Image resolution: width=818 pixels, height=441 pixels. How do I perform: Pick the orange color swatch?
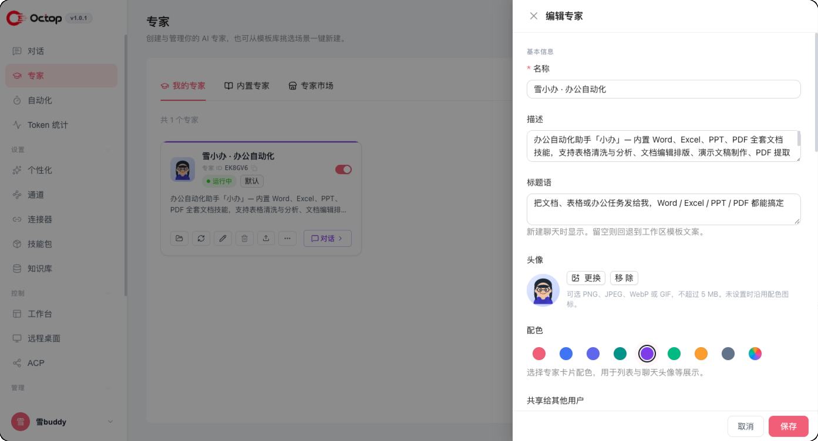click(701, 354)
